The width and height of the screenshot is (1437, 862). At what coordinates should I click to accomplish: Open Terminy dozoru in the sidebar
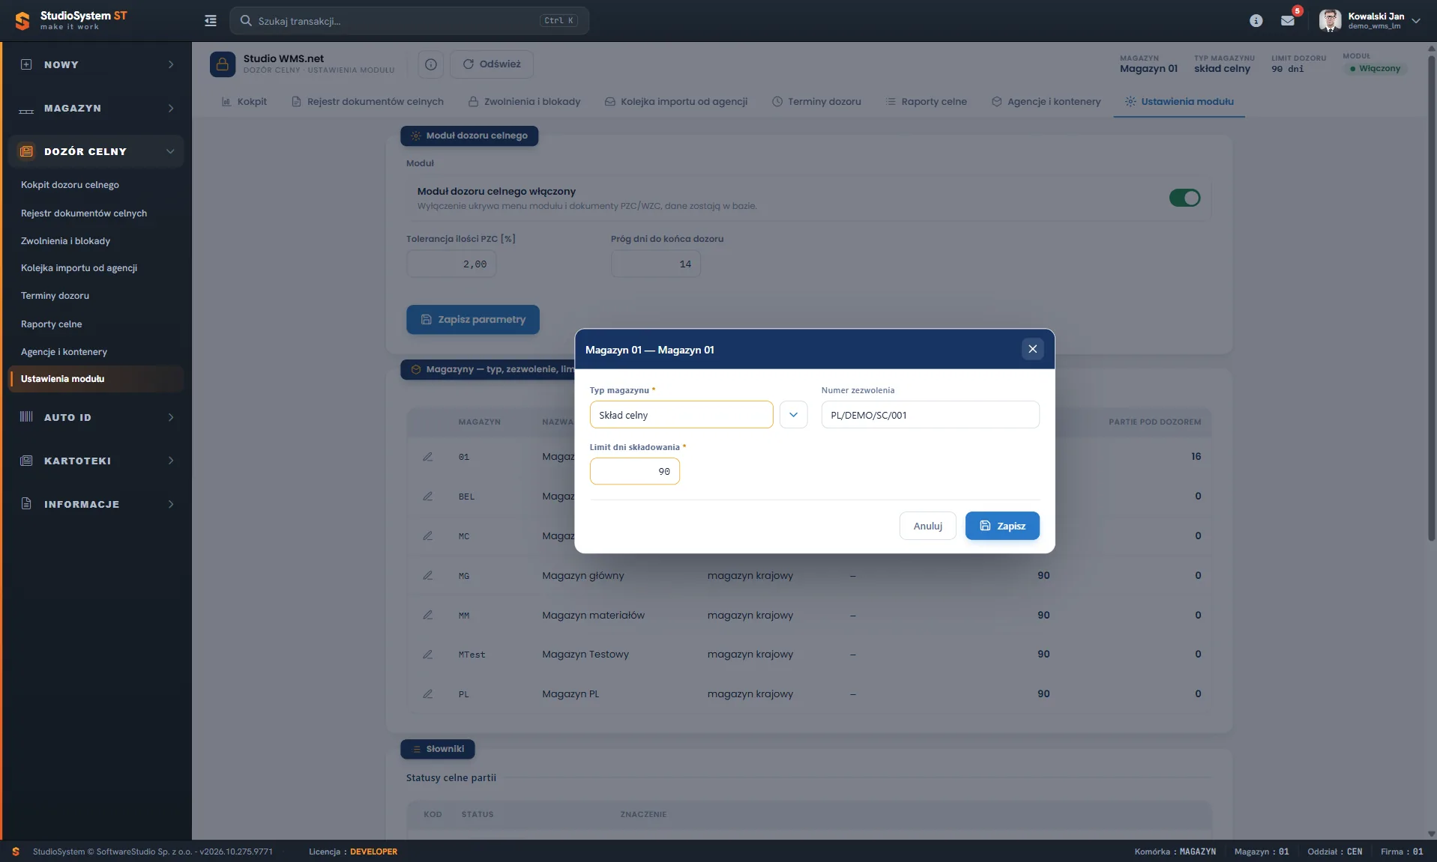[55, 296]
